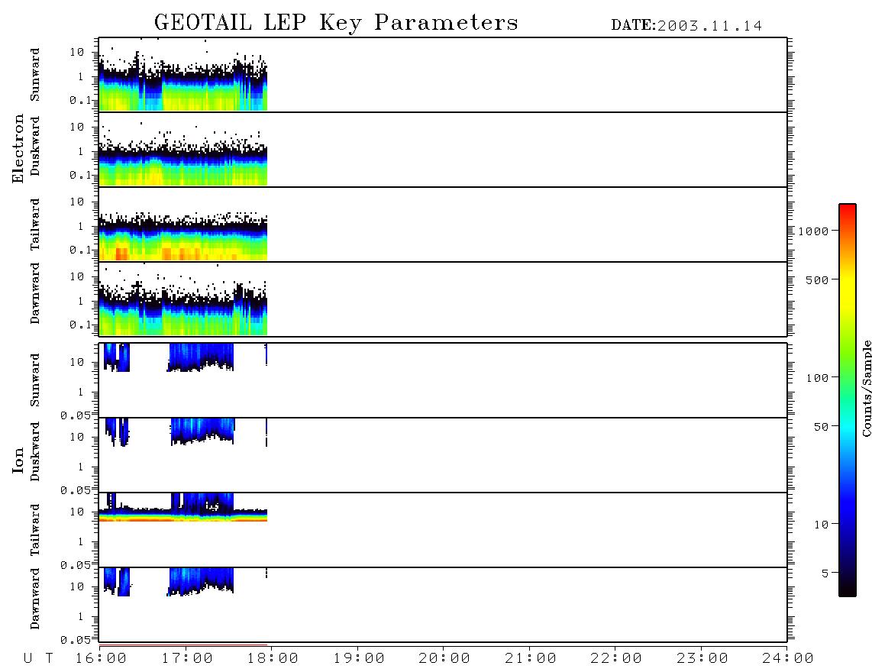Click the "Electron" group label
Image resolution: width=872 pixels, height=672 pixels.
coord(18,148)
